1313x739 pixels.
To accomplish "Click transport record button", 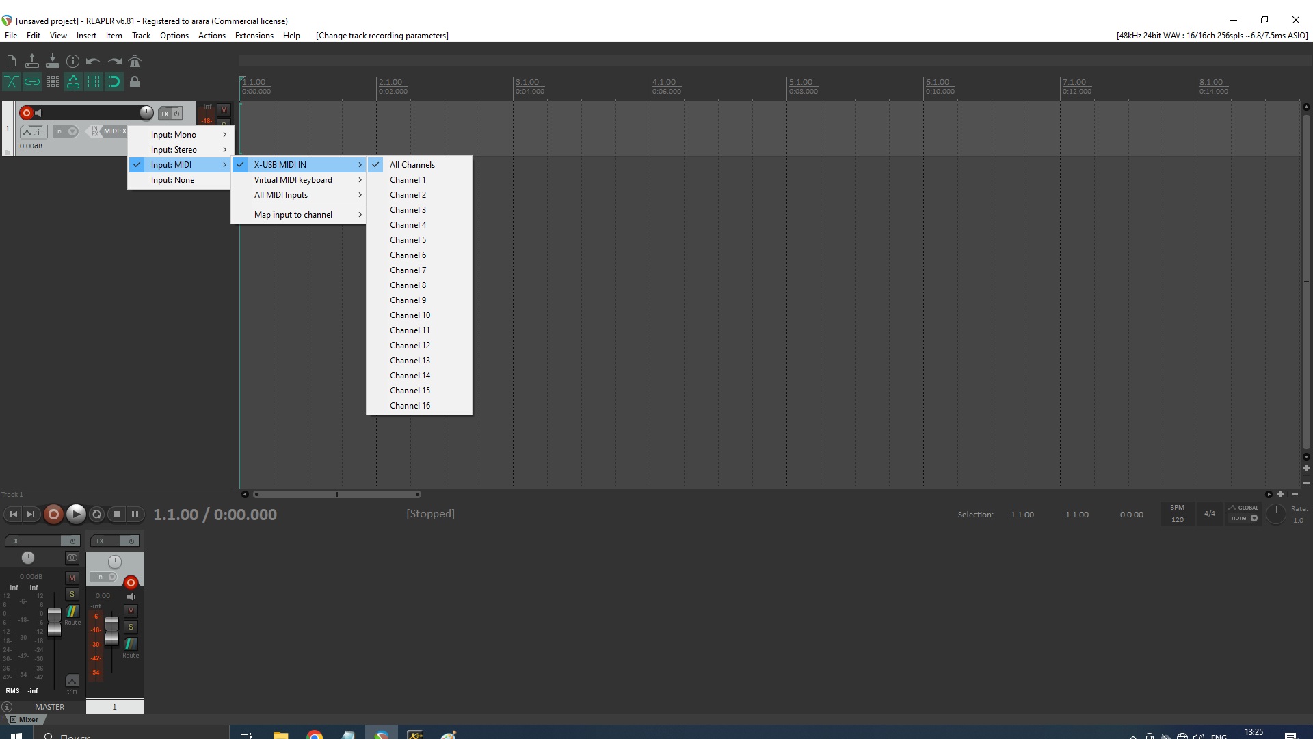I will point(53,515).
